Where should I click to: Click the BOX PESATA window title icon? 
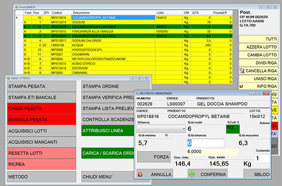[137, 94]
